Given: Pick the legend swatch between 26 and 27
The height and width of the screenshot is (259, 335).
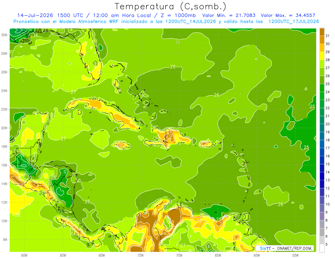Looking at the screenshot, I should pos(322,72).
